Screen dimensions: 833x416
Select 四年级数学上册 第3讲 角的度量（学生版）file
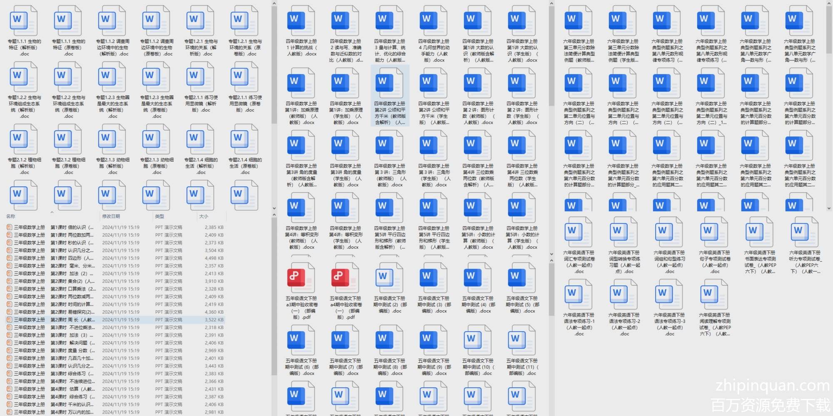tap(346, 159)
